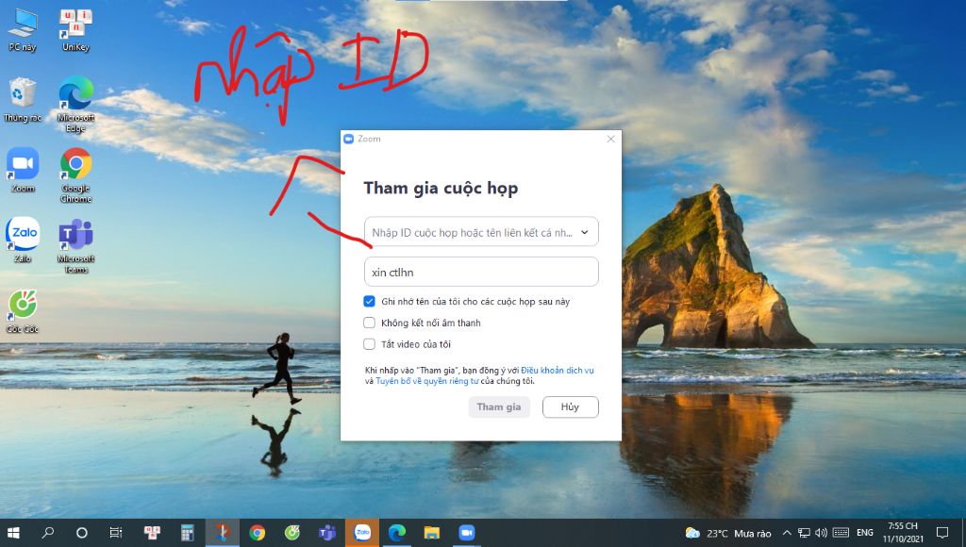Screen dimensions: 966x547
Task: Open Calculator from taskbar
Action: pos(188,533)
